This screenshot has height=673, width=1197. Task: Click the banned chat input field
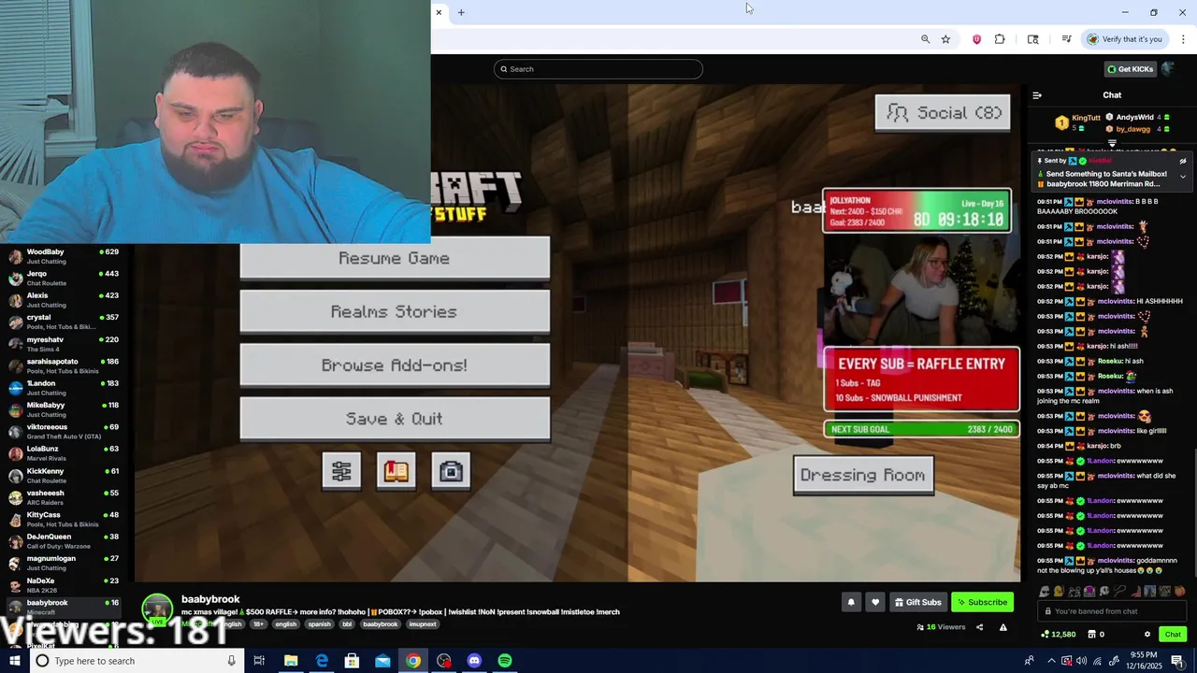[1113, 611]
